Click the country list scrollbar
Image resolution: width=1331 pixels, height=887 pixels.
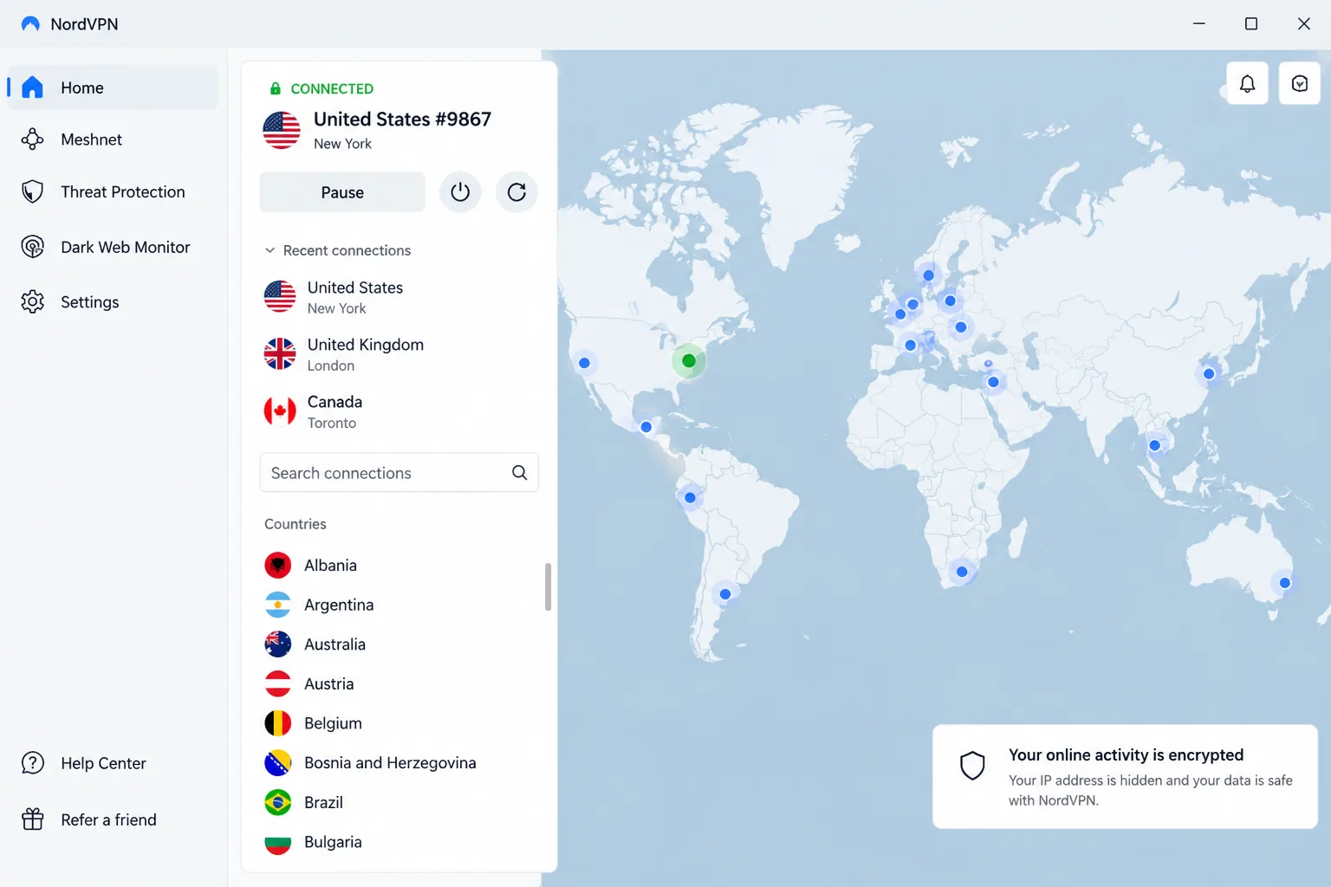coord(548,586)
